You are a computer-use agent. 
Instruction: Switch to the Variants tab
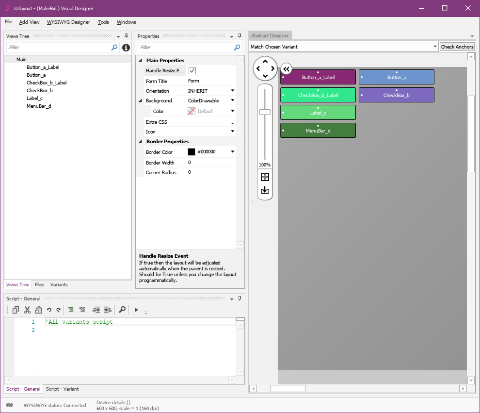pyautogui.click(x=59, y=284)
